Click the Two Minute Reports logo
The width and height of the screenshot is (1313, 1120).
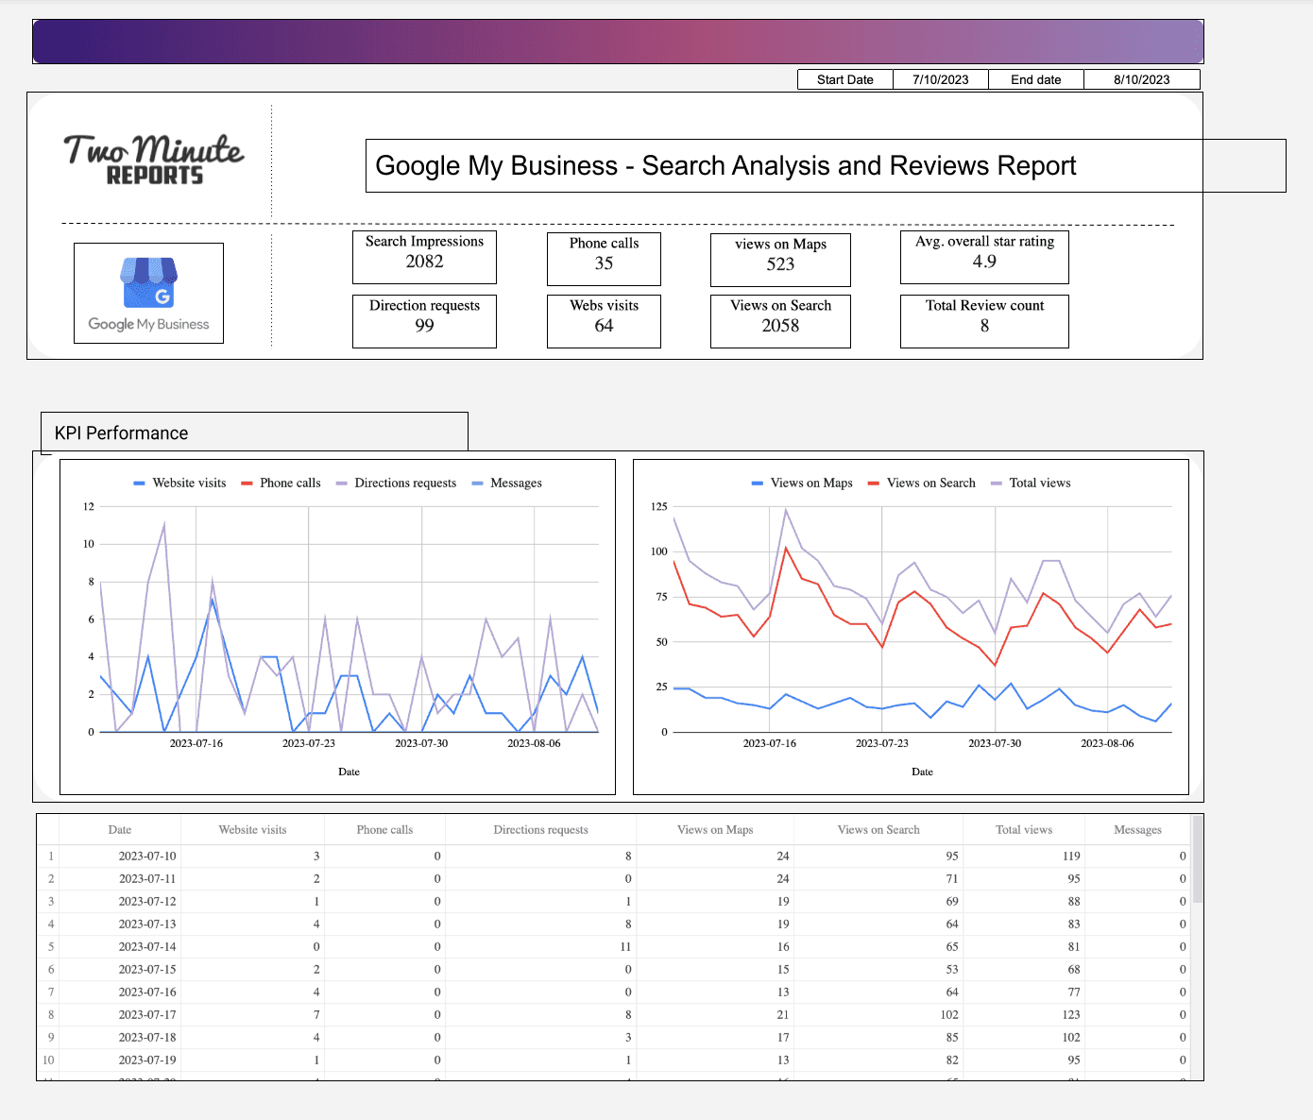click(153, 158)
